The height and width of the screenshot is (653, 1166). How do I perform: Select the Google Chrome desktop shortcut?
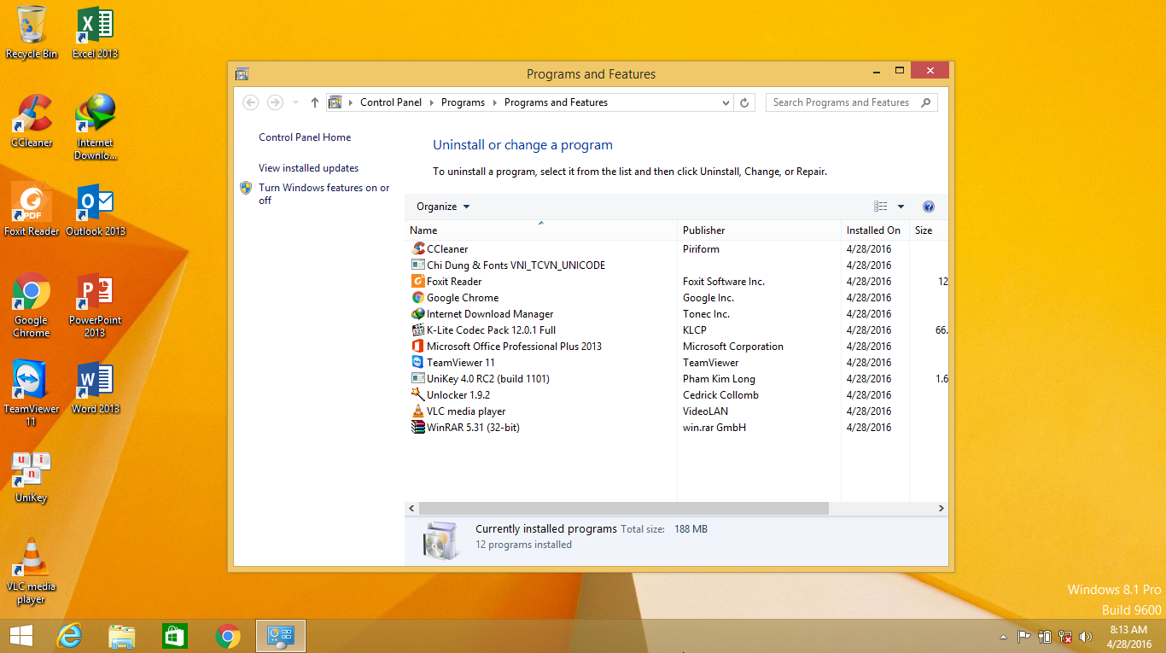tap(32, 305)
